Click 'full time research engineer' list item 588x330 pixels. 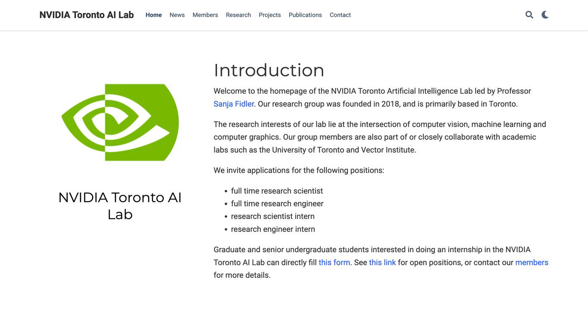point(277,203)
